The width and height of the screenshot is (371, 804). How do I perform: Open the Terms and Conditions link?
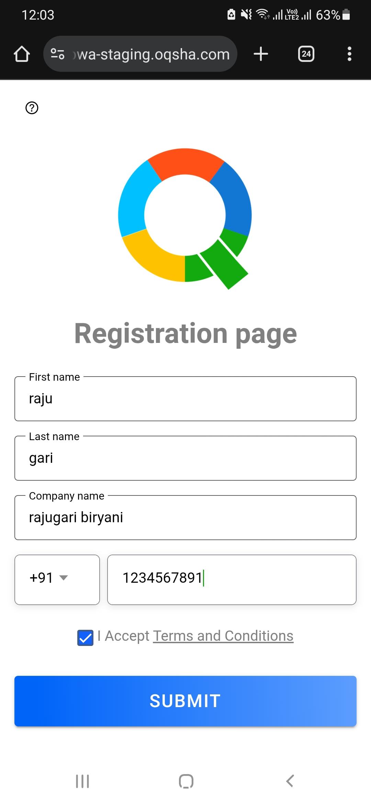tap(223, 636)
